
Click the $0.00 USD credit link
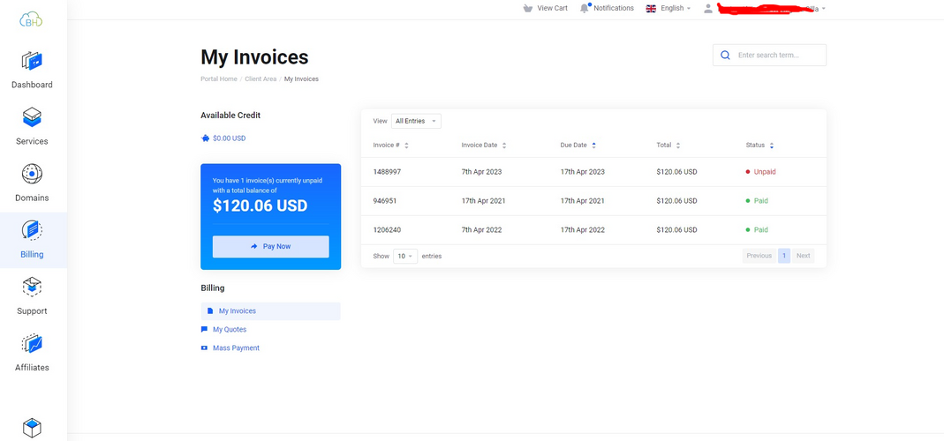tap(229, 138)
